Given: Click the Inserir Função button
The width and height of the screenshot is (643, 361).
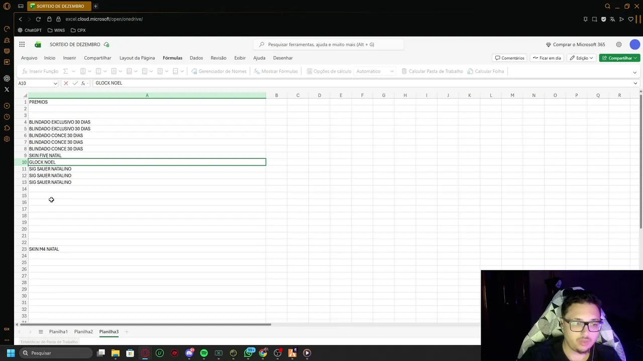Looking at the screenshot, I should tap(40, 71).
